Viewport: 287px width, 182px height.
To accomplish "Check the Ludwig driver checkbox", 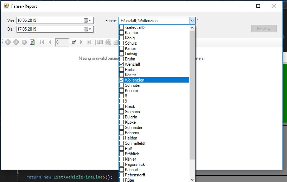I will coord(122,54).
